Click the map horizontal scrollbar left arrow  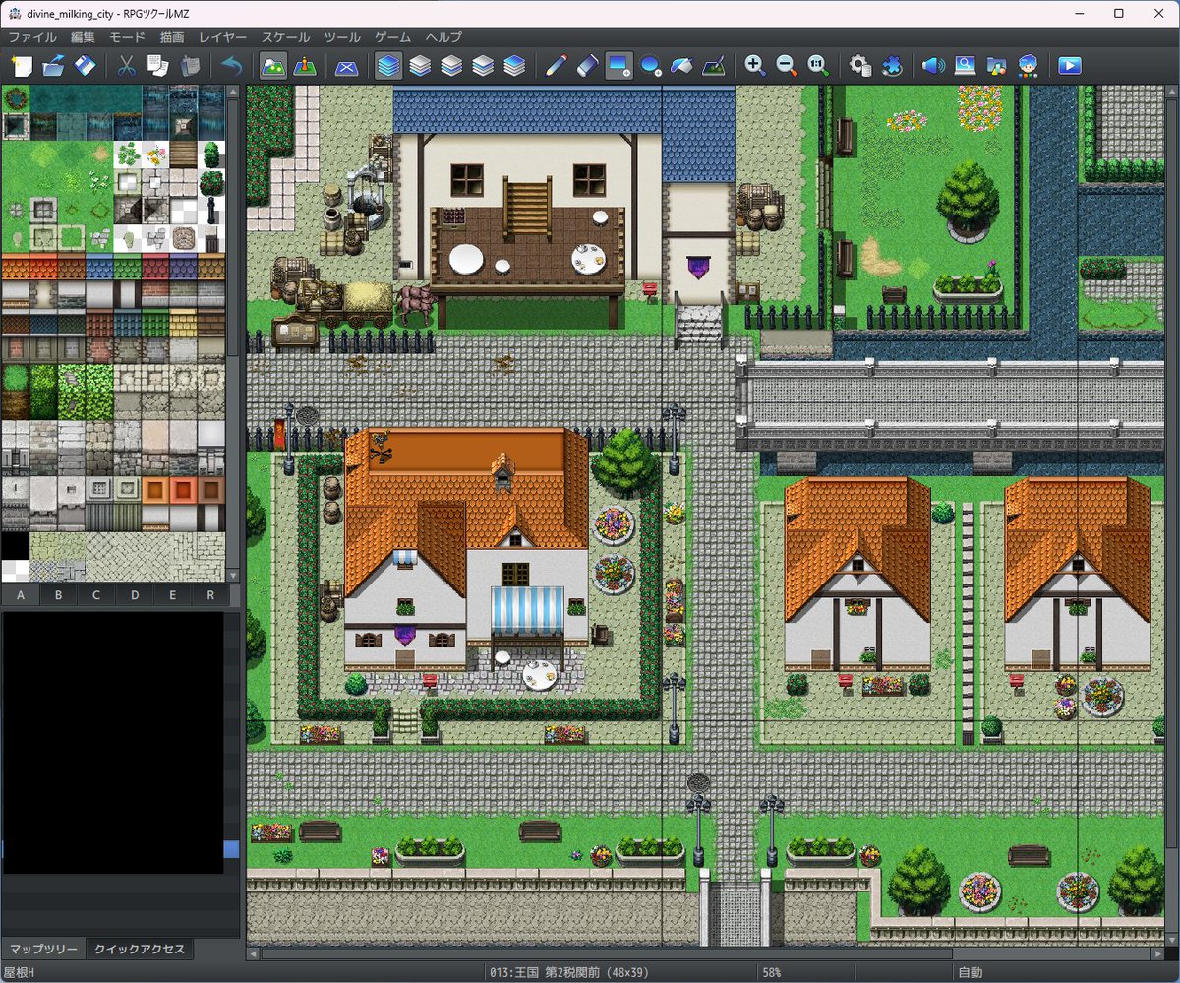[x=254, y=953]
